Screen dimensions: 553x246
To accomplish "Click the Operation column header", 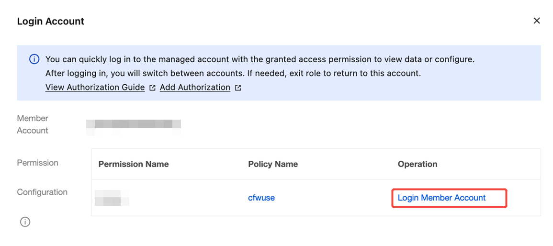I will (x=418, y=164).
